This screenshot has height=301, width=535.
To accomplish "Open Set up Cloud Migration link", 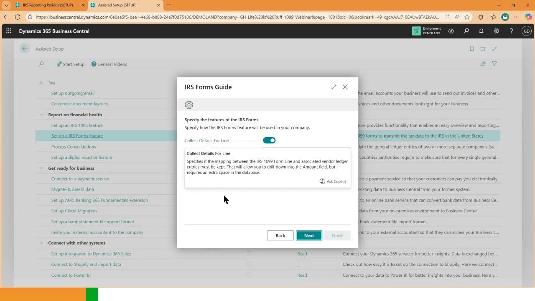I will [x=74, y=211].
